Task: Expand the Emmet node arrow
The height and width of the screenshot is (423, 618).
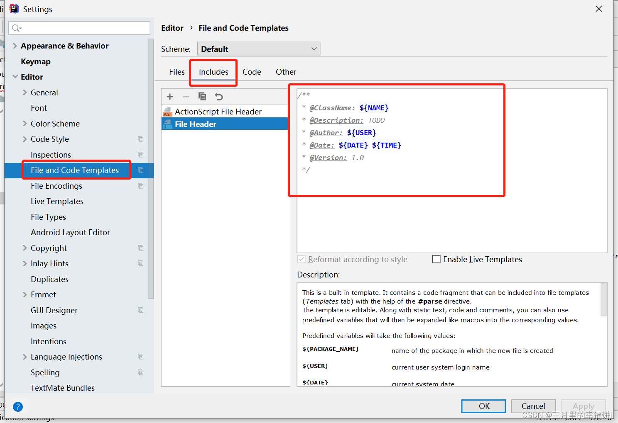Action: [x=25, y=294]
